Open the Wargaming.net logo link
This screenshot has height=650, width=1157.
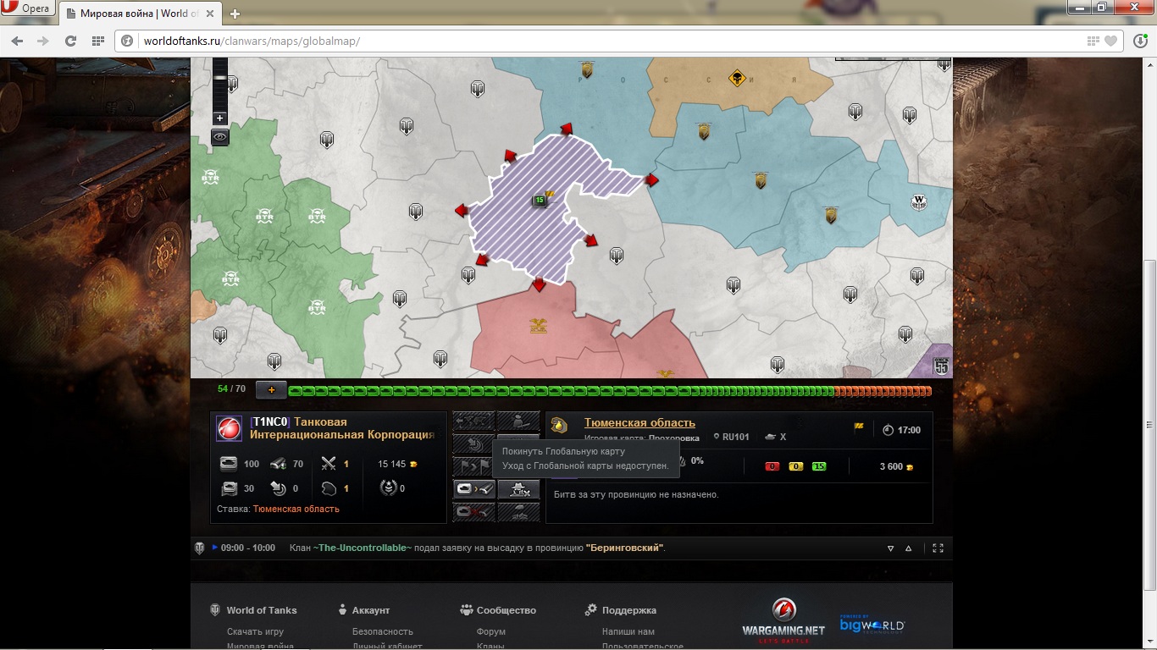click(x=783, y=620)
